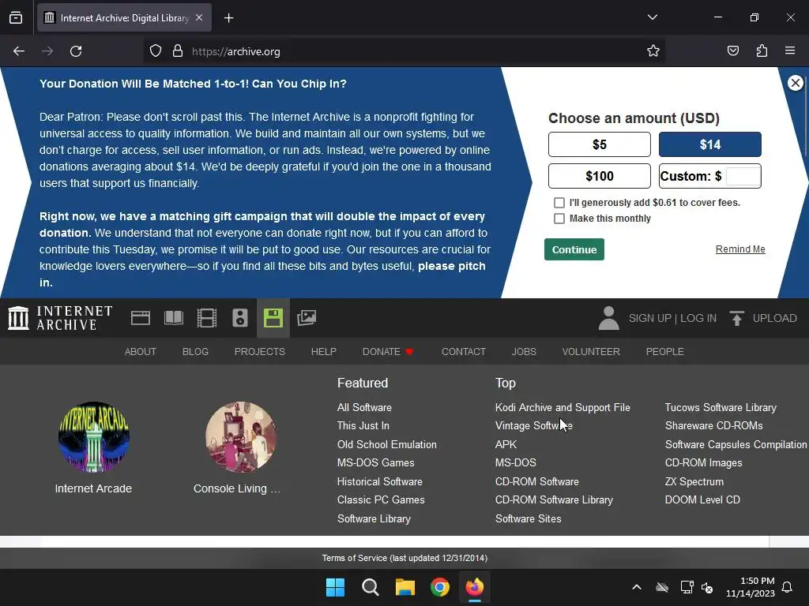809x606 pixels.
Task: Click the Remind Me link
Action: pos(740,249)
